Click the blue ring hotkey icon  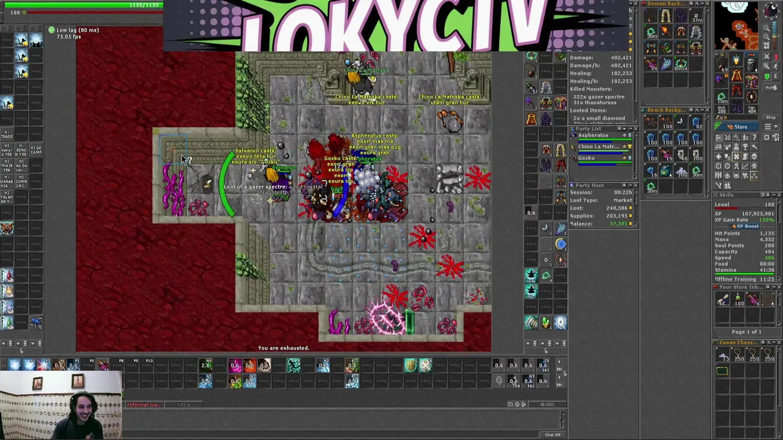tap(560, 244)
